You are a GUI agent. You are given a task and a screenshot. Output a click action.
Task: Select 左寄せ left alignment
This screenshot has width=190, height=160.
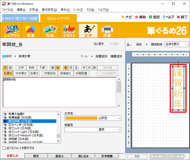click(x=8, y=73)
